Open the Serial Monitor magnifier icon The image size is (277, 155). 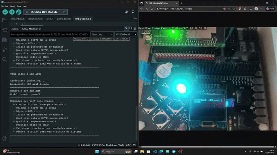(134, 12)
